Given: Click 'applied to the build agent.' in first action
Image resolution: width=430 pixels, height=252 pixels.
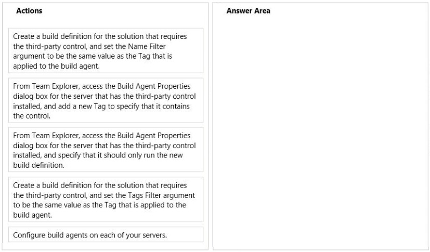Looking at the screenshot, I should (56, 66).
